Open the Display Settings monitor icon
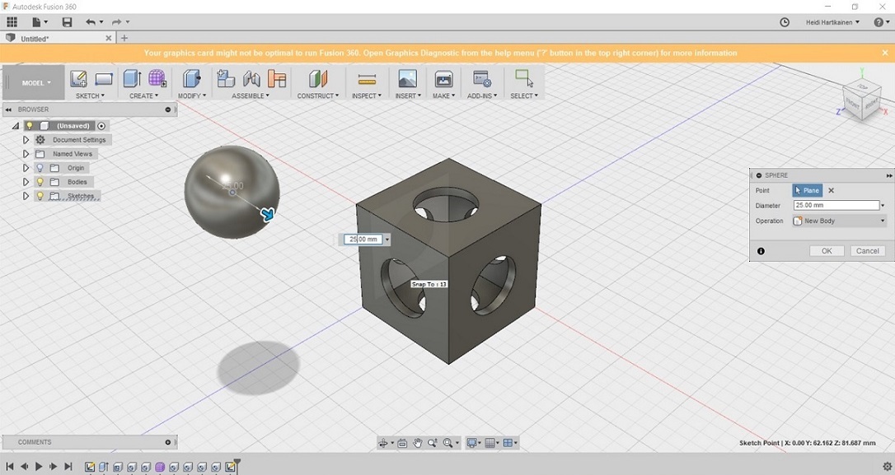 pos(472,443)
